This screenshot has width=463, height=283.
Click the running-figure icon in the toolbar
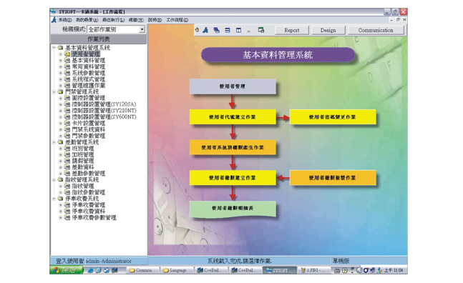point(205,30)
